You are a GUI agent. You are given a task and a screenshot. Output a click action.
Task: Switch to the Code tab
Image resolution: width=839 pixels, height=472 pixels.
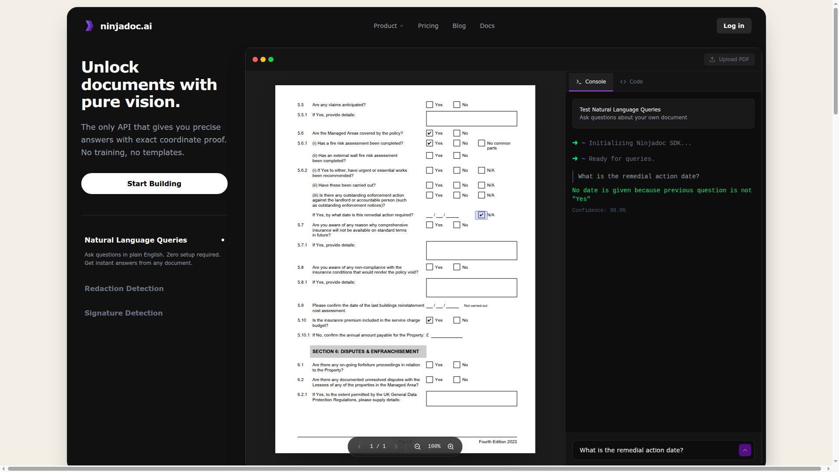point(631,82)
